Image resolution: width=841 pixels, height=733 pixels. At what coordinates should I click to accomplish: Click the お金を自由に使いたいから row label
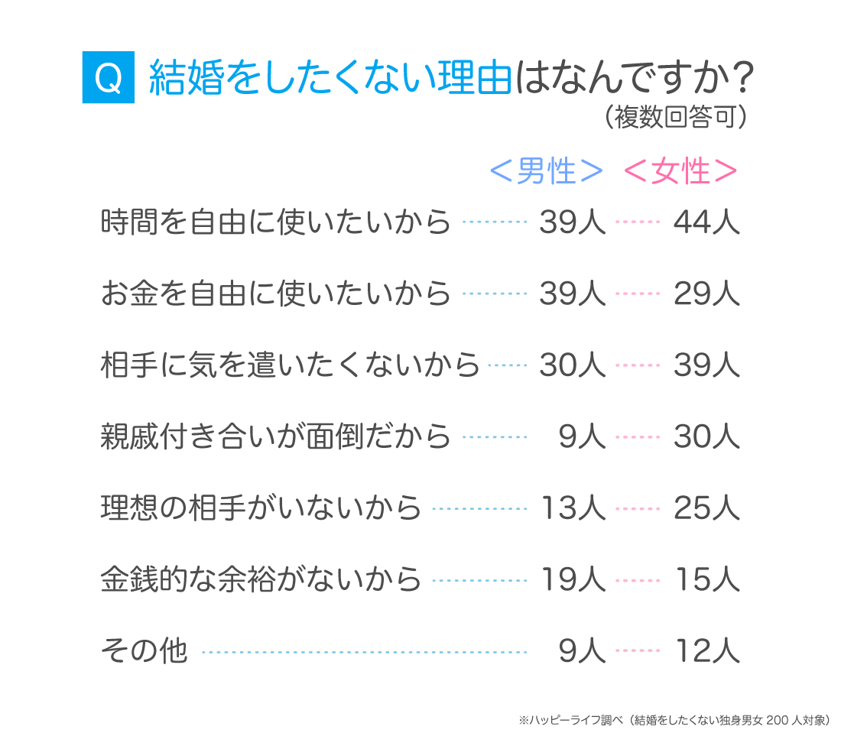(275, 294)
